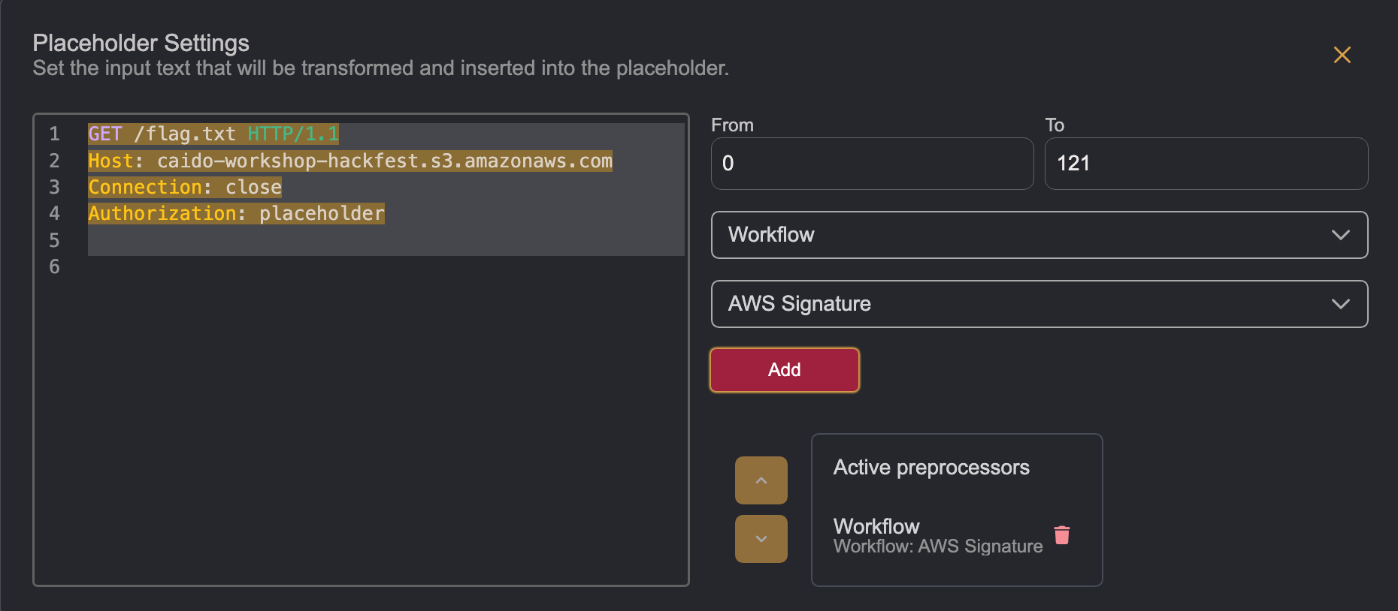Click the Add button
Image resolution: width=1398 pixels, height=611 pixels.
pos(785,370)
